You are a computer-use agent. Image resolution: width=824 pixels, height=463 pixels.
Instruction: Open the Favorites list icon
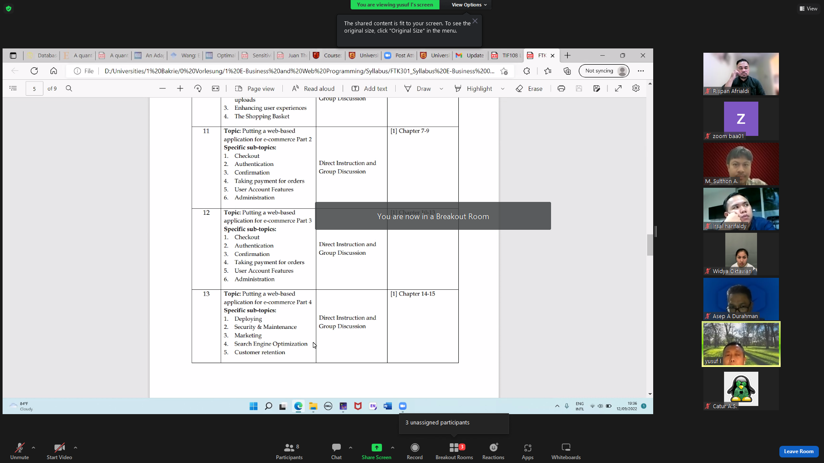pos(548,71)
